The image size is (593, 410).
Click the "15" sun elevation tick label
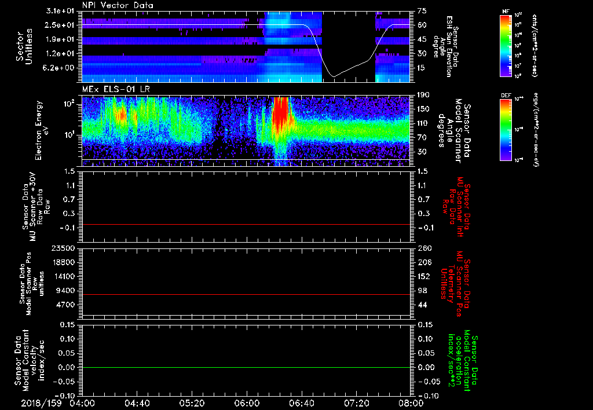(x=422, y=68)
